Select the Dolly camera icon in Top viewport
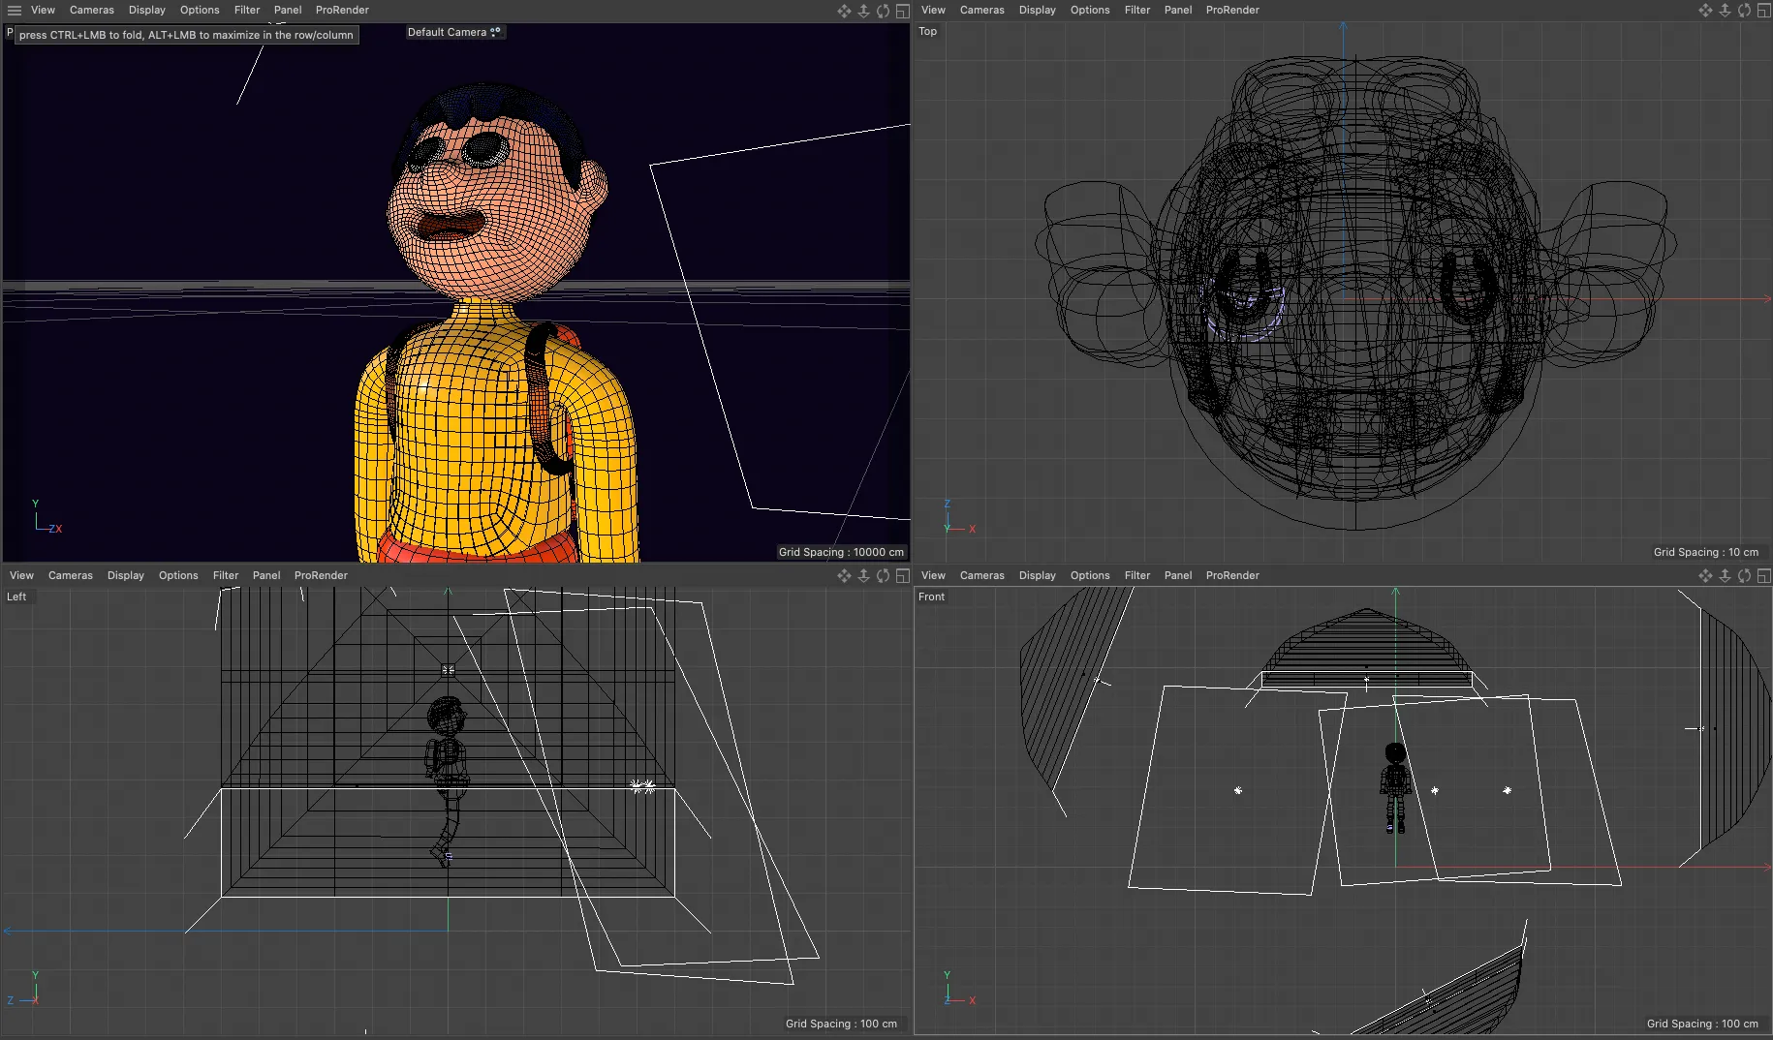Screen dimensions: 1773x1040 pos(1725,10)
